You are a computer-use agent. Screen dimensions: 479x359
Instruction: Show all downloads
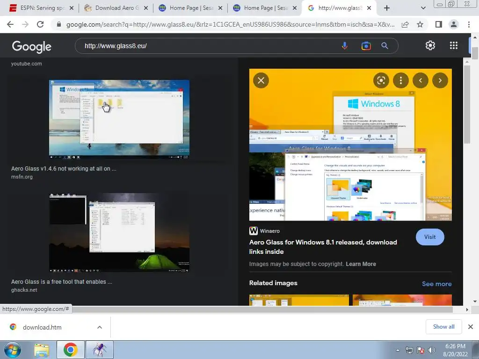(443, 327)
